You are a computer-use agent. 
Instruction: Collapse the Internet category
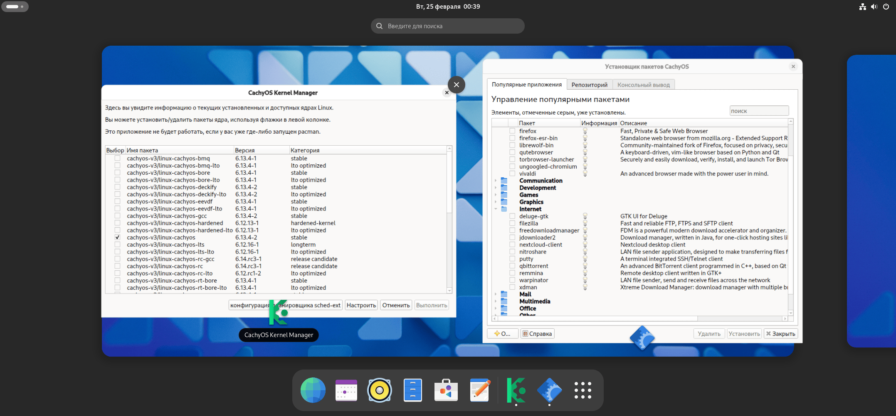click(x=495, y=209)
